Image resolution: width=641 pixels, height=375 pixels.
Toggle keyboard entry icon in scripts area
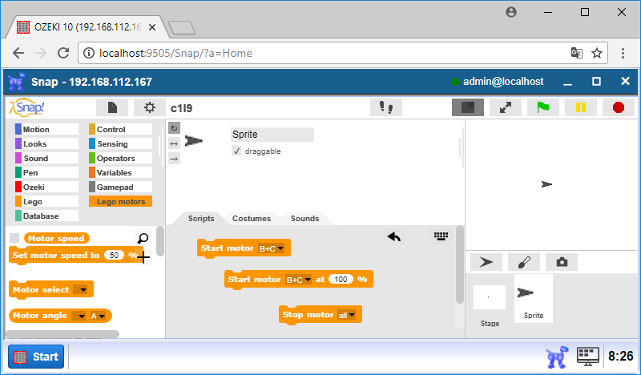coord(441,236)
